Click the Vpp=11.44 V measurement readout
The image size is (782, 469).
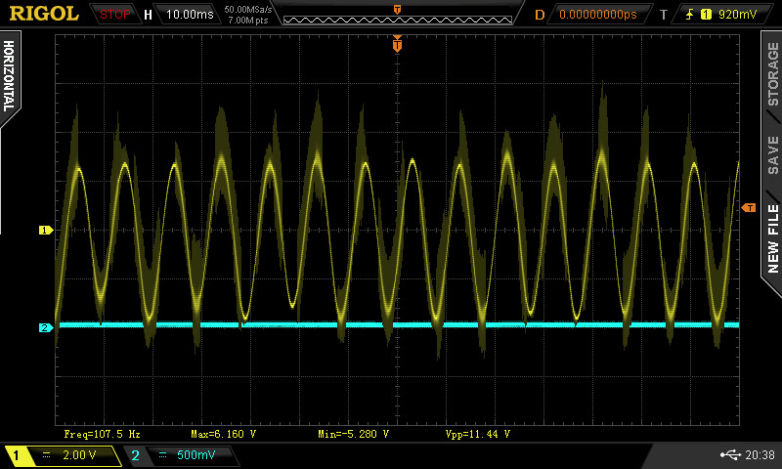click(x=477, y=434)
